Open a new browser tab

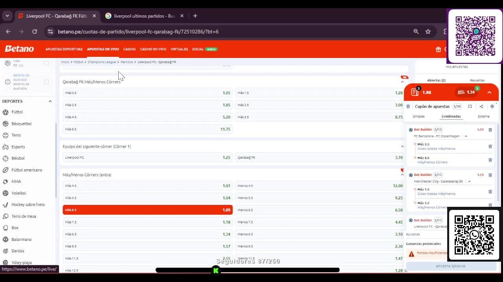pyautogui.click(x=195, y=16)
